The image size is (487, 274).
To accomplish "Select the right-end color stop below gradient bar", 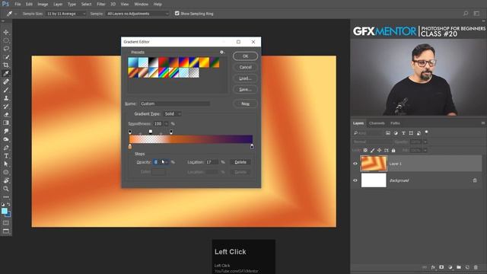I will [252, 146].
